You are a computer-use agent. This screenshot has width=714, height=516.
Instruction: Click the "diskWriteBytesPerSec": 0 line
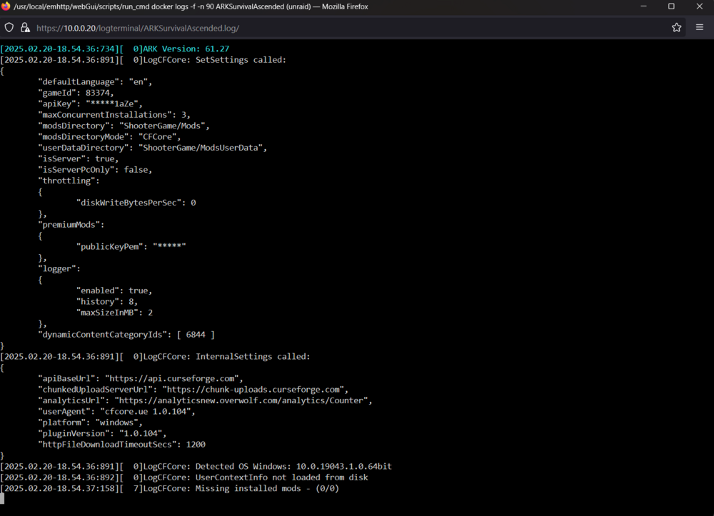136,203
